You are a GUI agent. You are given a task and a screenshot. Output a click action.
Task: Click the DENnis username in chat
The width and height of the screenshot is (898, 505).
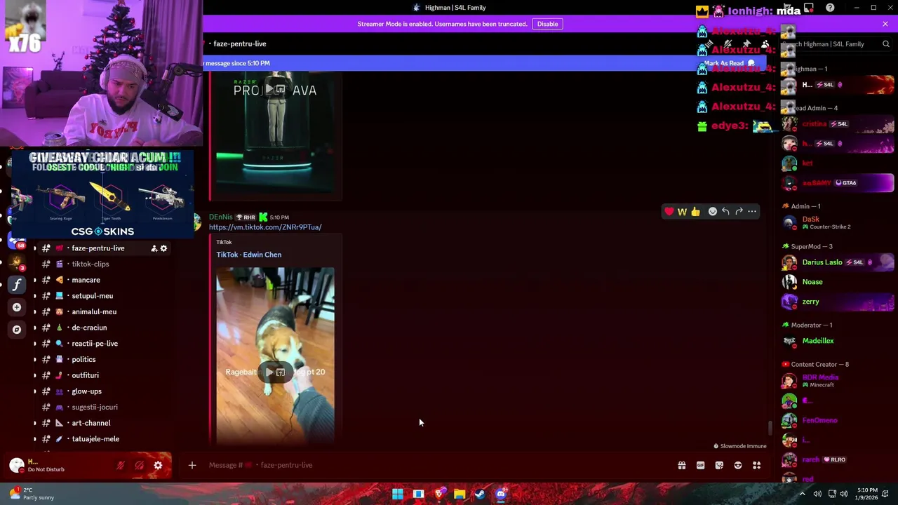(x=220, y=217)
